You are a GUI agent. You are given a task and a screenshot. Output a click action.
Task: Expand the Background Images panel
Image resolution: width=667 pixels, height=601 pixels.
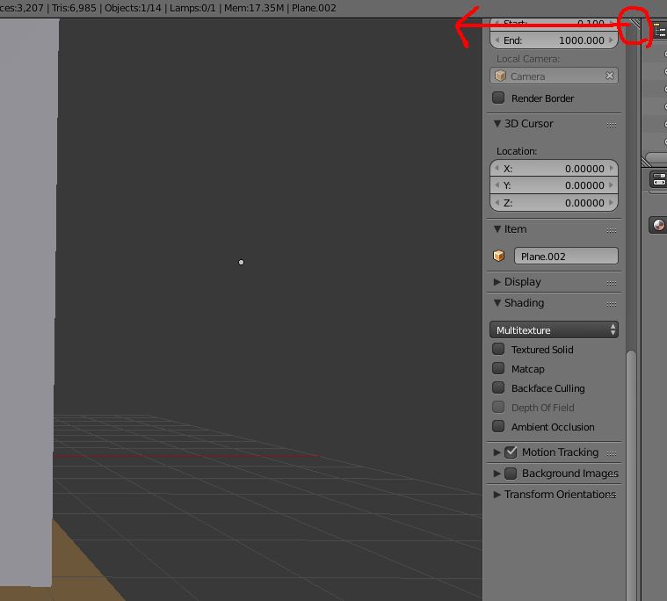coord(497,474)
